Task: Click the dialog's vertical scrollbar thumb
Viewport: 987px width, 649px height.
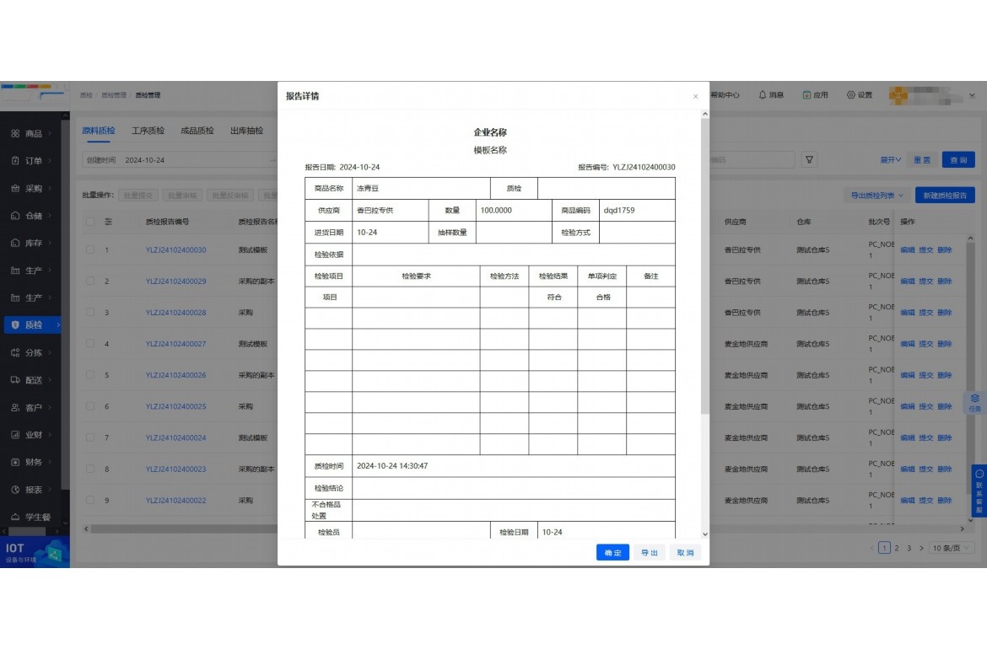Action: tap(705, 267)
